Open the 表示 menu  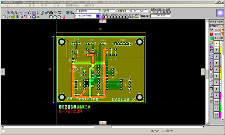(44, 6)
